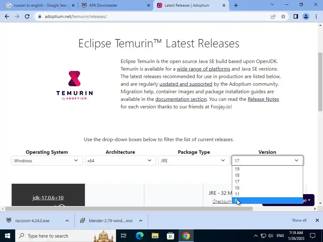323x242 pixels.
Task: Click the Chrome taskbar icon
Action: 186,236
